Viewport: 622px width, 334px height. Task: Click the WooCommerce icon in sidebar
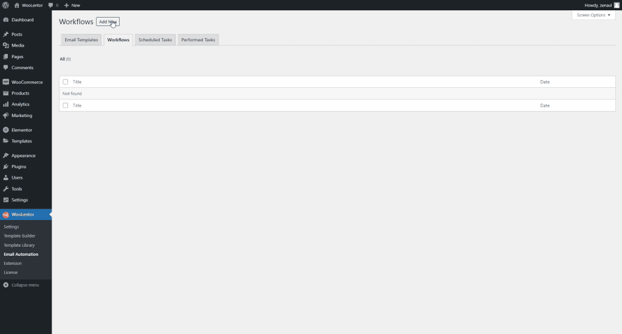click(x=5, y=82)
